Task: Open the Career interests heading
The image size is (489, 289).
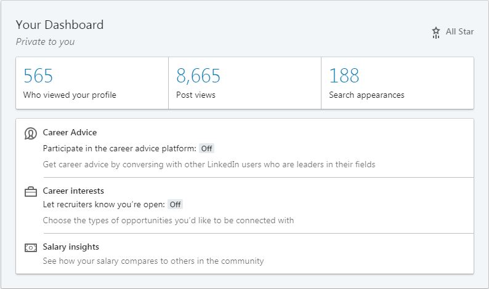Action: tap(73, 191)
